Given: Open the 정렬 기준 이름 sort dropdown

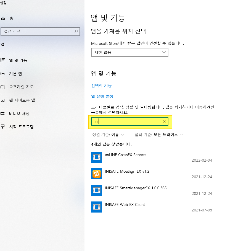Looking at the screenshot, I should pos(108,134).
